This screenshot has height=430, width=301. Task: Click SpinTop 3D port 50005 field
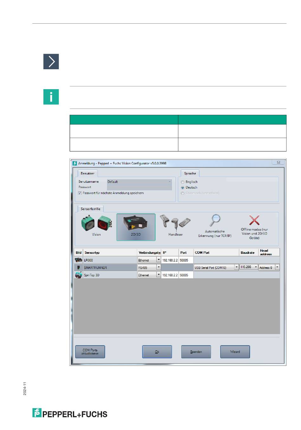(x=186, y=275)
